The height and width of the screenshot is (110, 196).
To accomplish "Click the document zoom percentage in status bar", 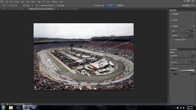I will tap(2, 104).
